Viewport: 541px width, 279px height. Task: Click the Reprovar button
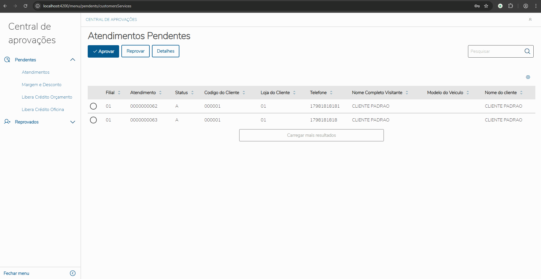pyautogui.click(x=136, y=51)
